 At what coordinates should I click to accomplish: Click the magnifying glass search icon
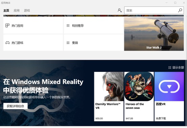pos(180,10)
